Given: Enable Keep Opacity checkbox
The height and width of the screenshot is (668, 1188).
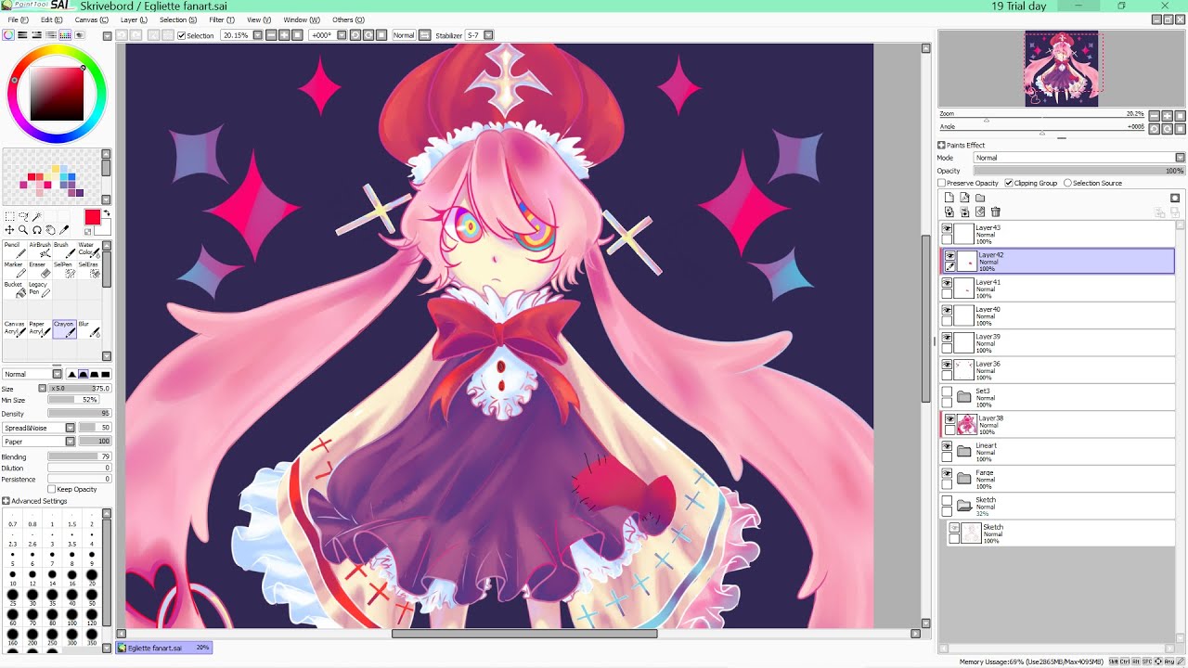Looking at the screenshot, I should pos(51,489).
